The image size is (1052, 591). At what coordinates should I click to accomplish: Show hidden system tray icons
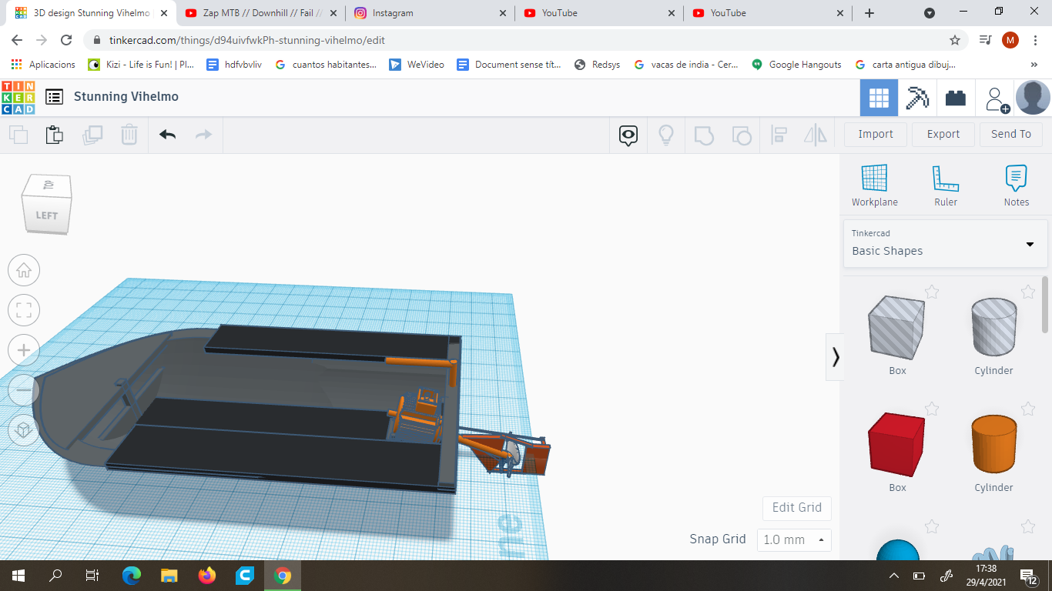point(894,576)
